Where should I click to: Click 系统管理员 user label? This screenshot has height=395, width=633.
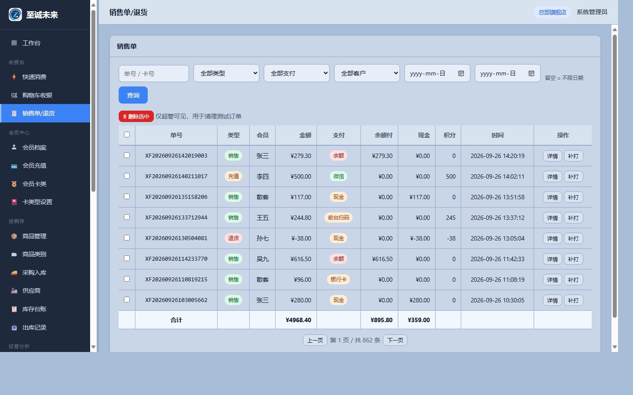pyautogui.click(x=592, y=12)
